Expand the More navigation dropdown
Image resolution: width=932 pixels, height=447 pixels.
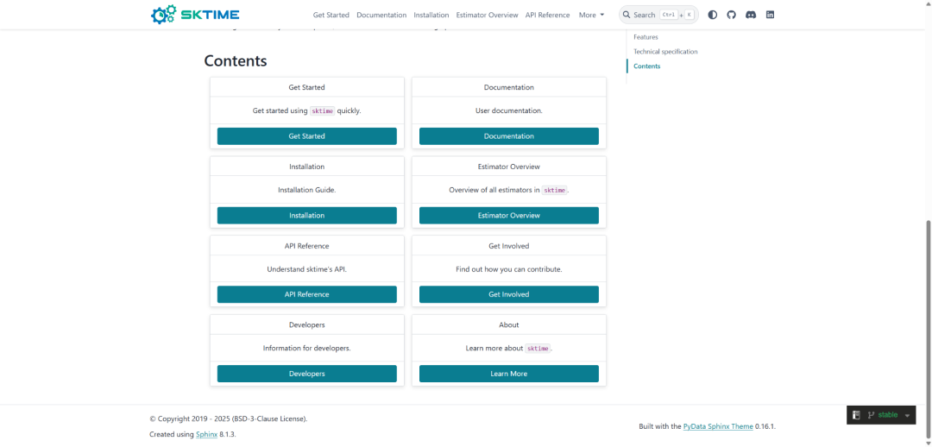click(591, 15)
